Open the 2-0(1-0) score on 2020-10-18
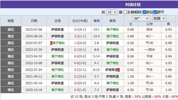 (80, 90)
